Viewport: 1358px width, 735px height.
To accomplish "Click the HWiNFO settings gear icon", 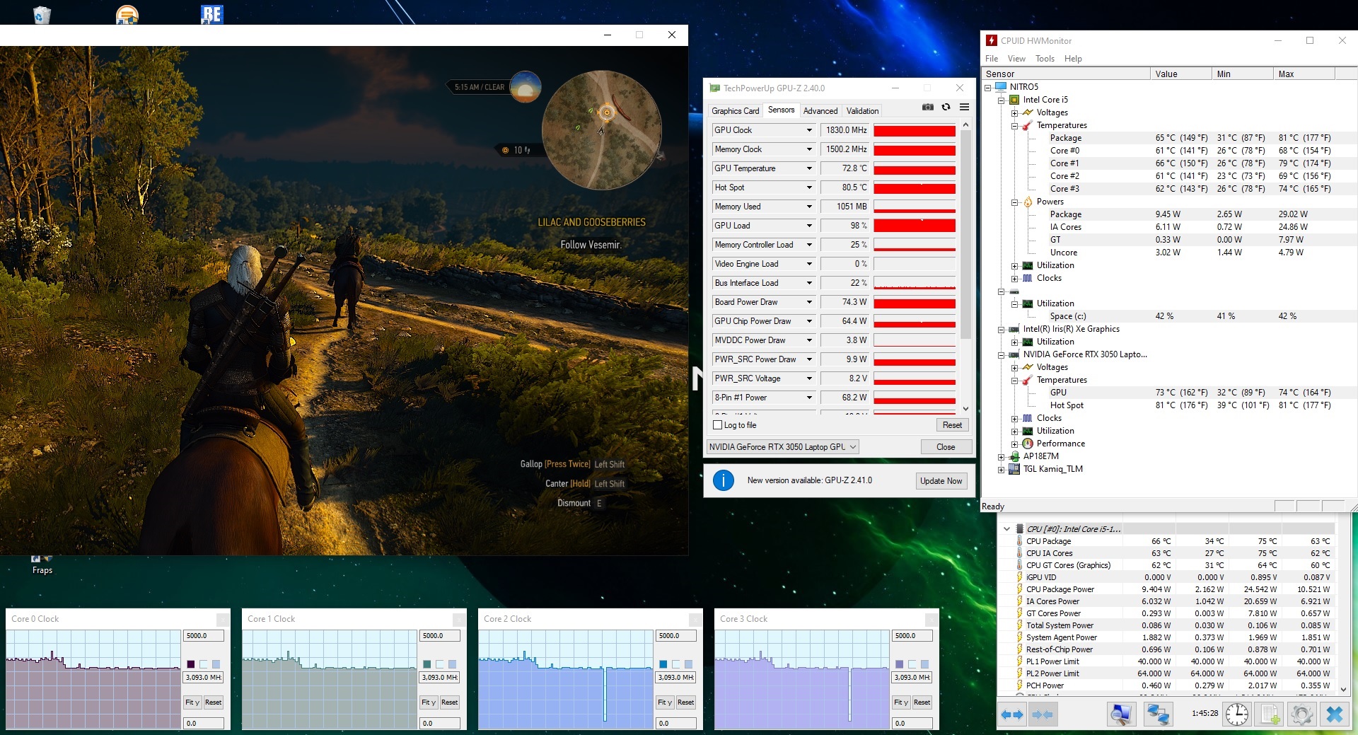I will pyautogui.click(x=1301, y=714).
